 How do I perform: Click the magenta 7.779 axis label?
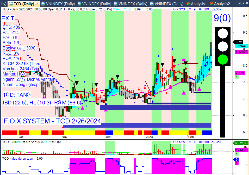pos(240,73)
